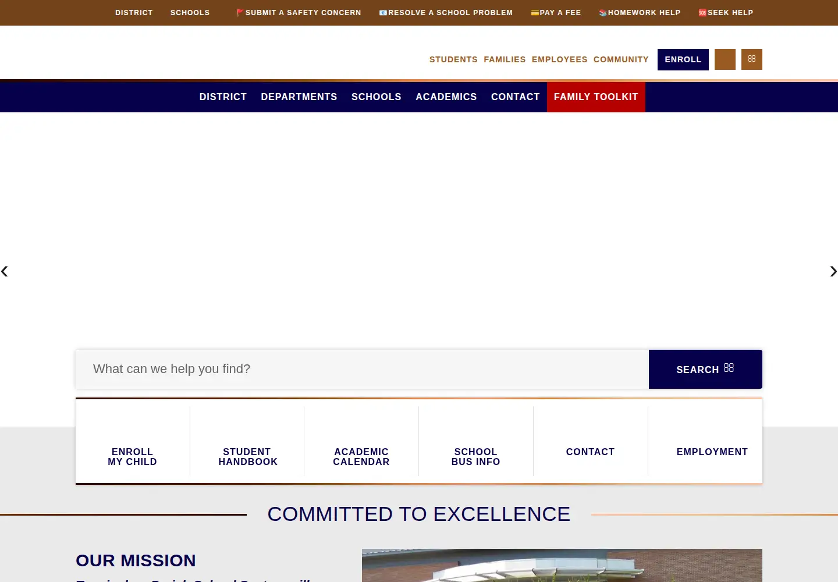Open the red Family Toolkit tab
Image resolution: width=838 pixels, height=582 pixels.
(596, 97)
